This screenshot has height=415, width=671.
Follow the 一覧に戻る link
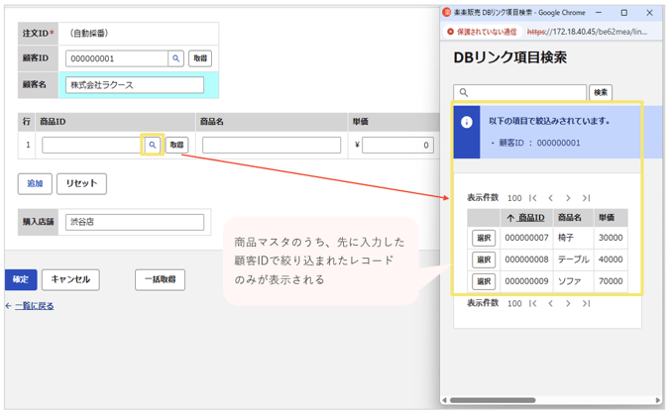pos(35,306)
